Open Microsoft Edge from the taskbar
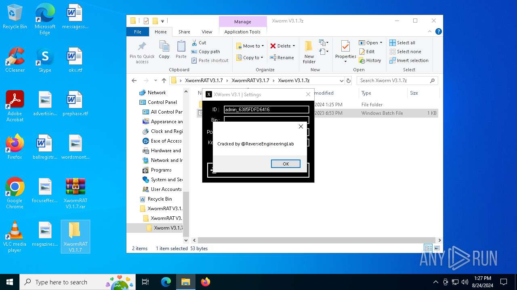The height and width of the screenshot is (290, 517). [166, 282]
